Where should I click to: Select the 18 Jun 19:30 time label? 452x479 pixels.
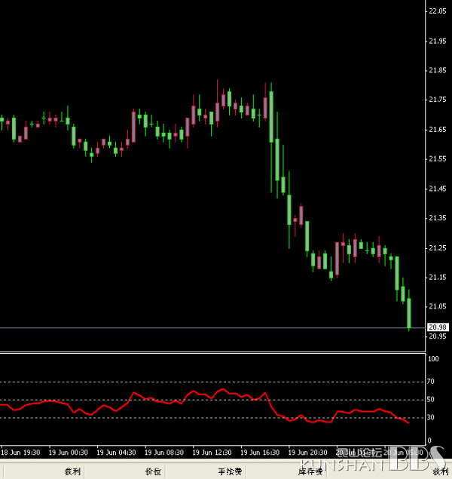(20, 452)
